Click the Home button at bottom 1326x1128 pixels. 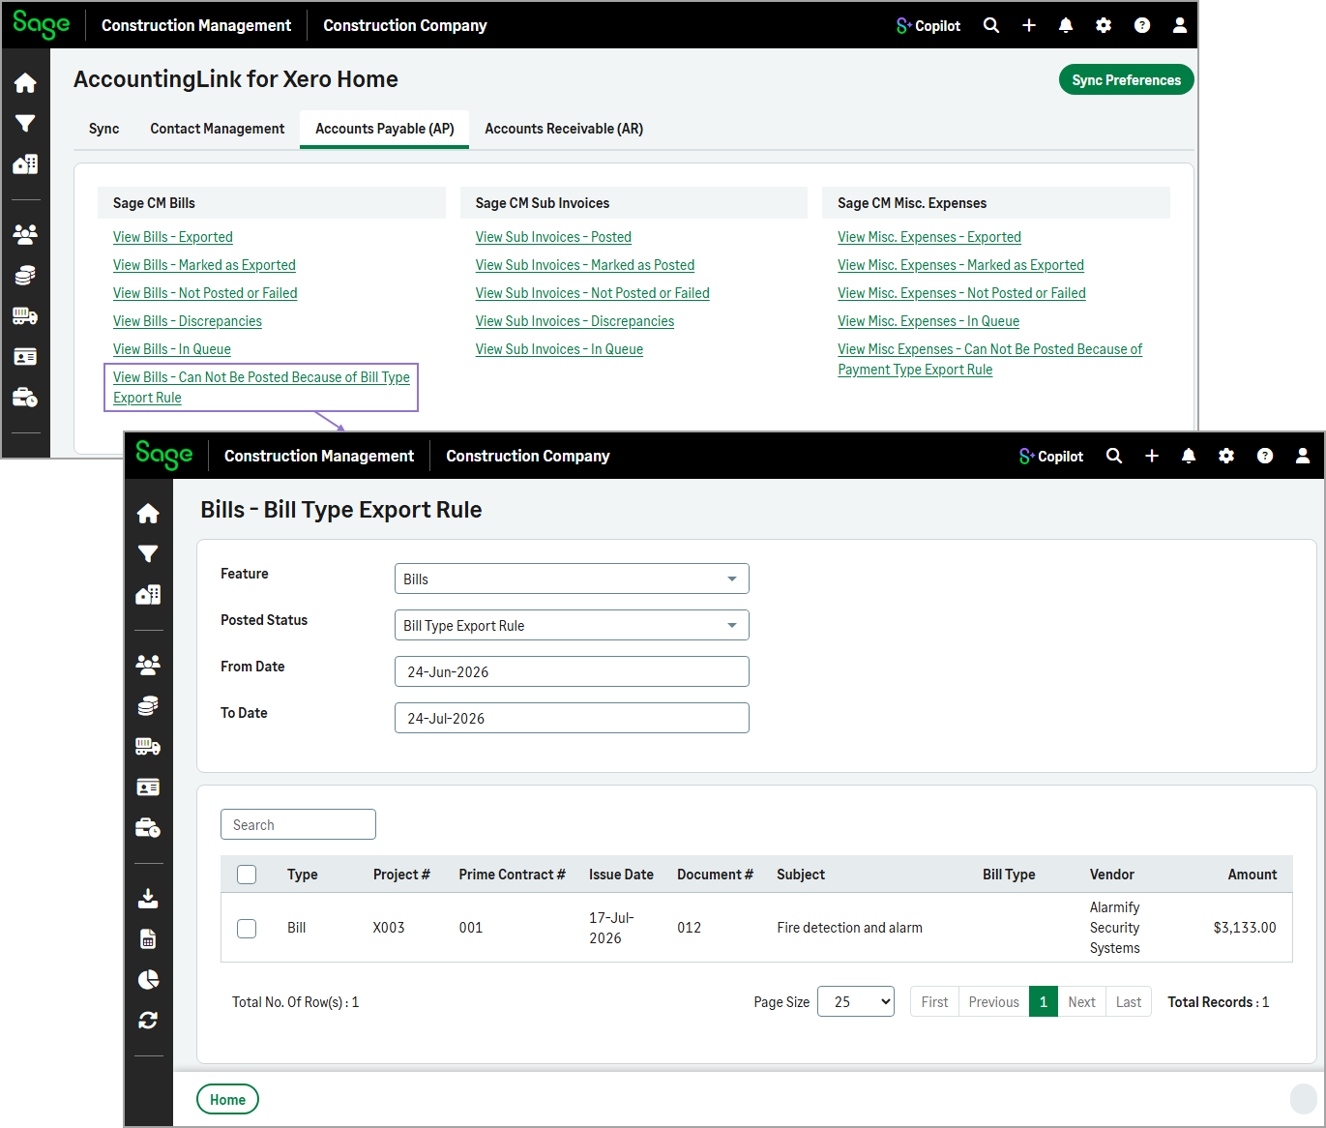coord(227,1100)
